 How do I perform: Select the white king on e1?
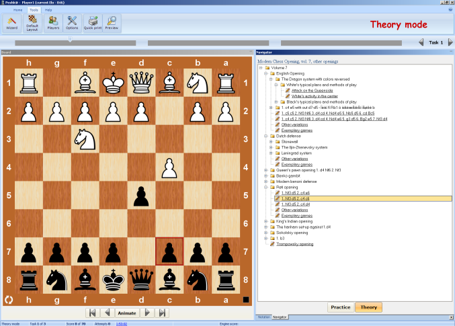(113, 83)
